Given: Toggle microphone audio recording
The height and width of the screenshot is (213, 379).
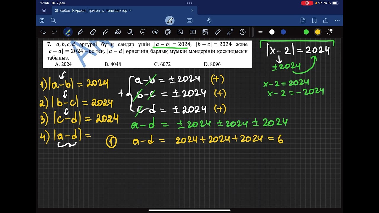Looking at the screenshot, I should tap(209, 20).
